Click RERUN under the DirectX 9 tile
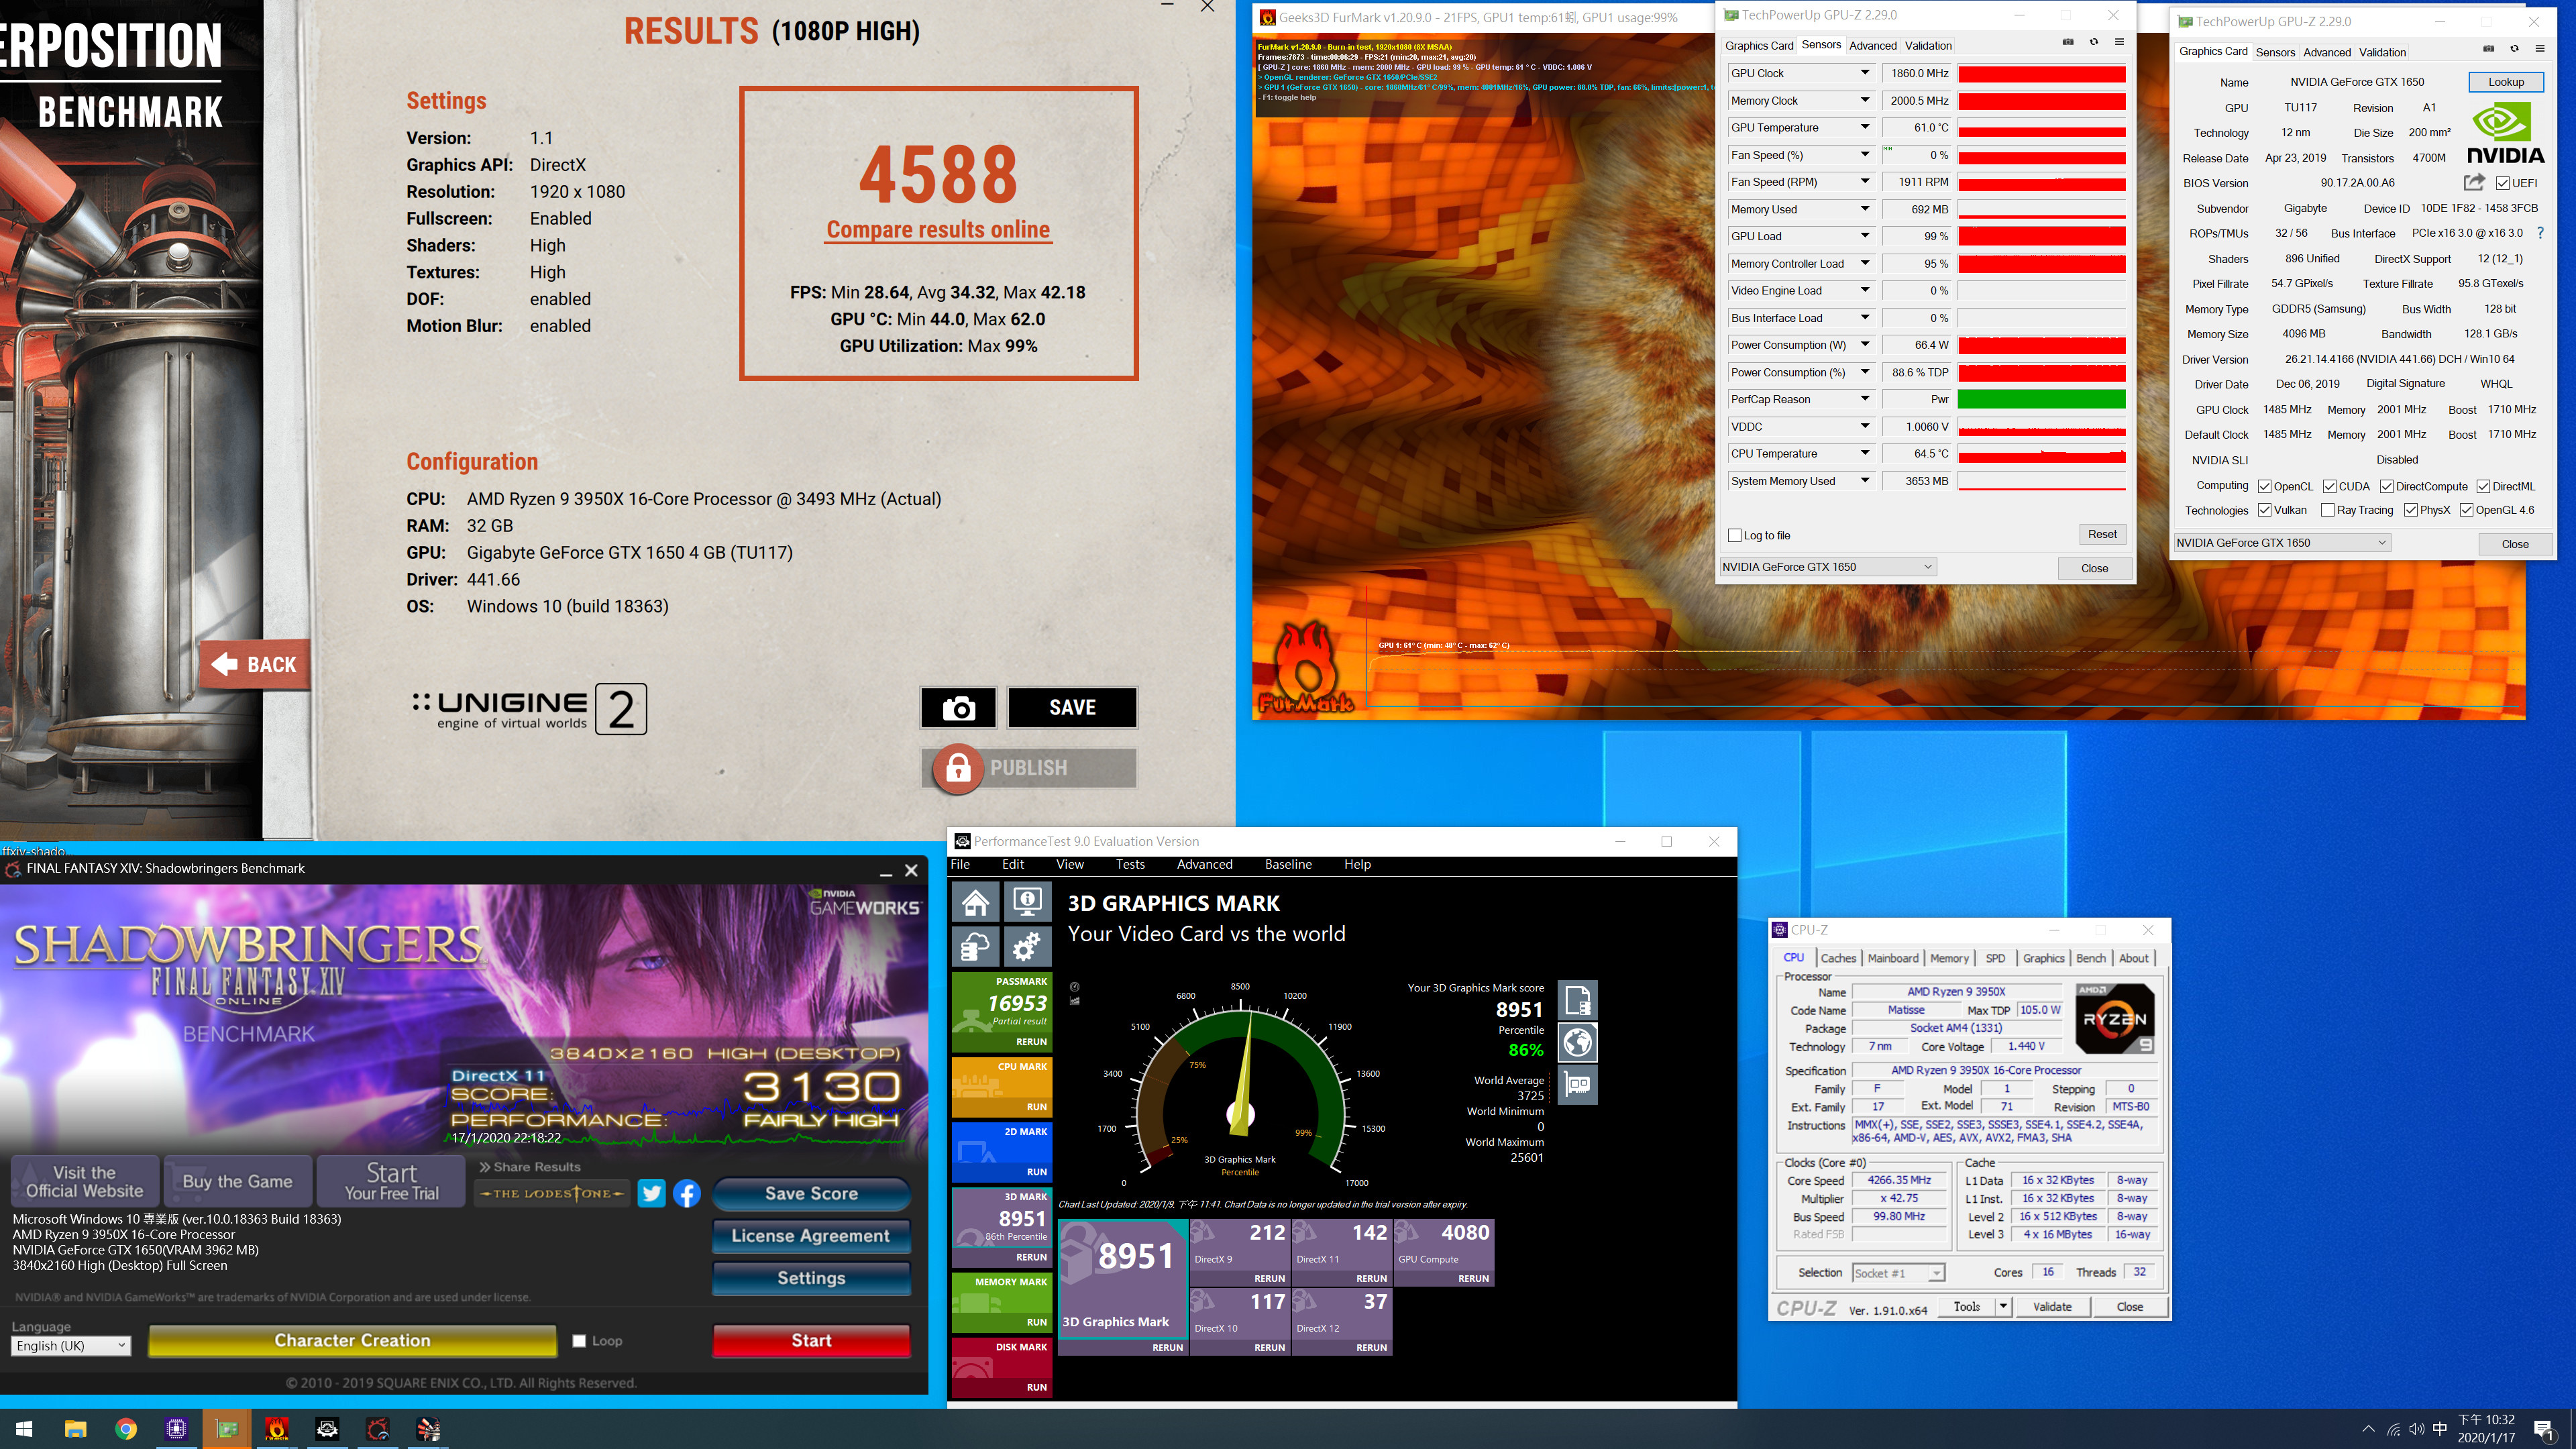2576x1449 pixels. tap(1269, 1279)
